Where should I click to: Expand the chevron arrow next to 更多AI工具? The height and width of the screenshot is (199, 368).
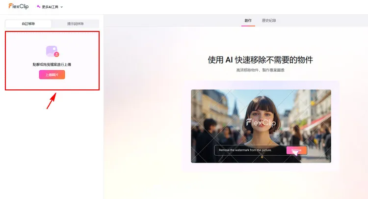pyautogui.click(x=62, y=7)
